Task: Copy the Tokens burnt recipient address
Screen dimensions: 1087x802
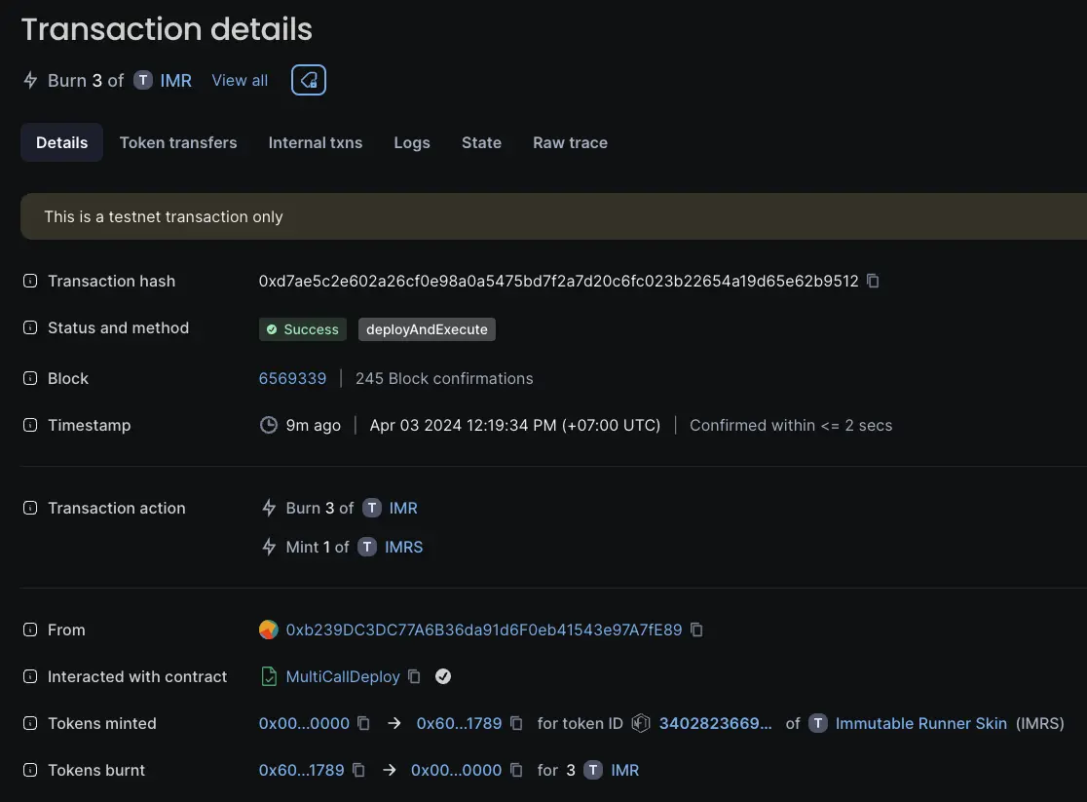Action: [x=516, y=770]
